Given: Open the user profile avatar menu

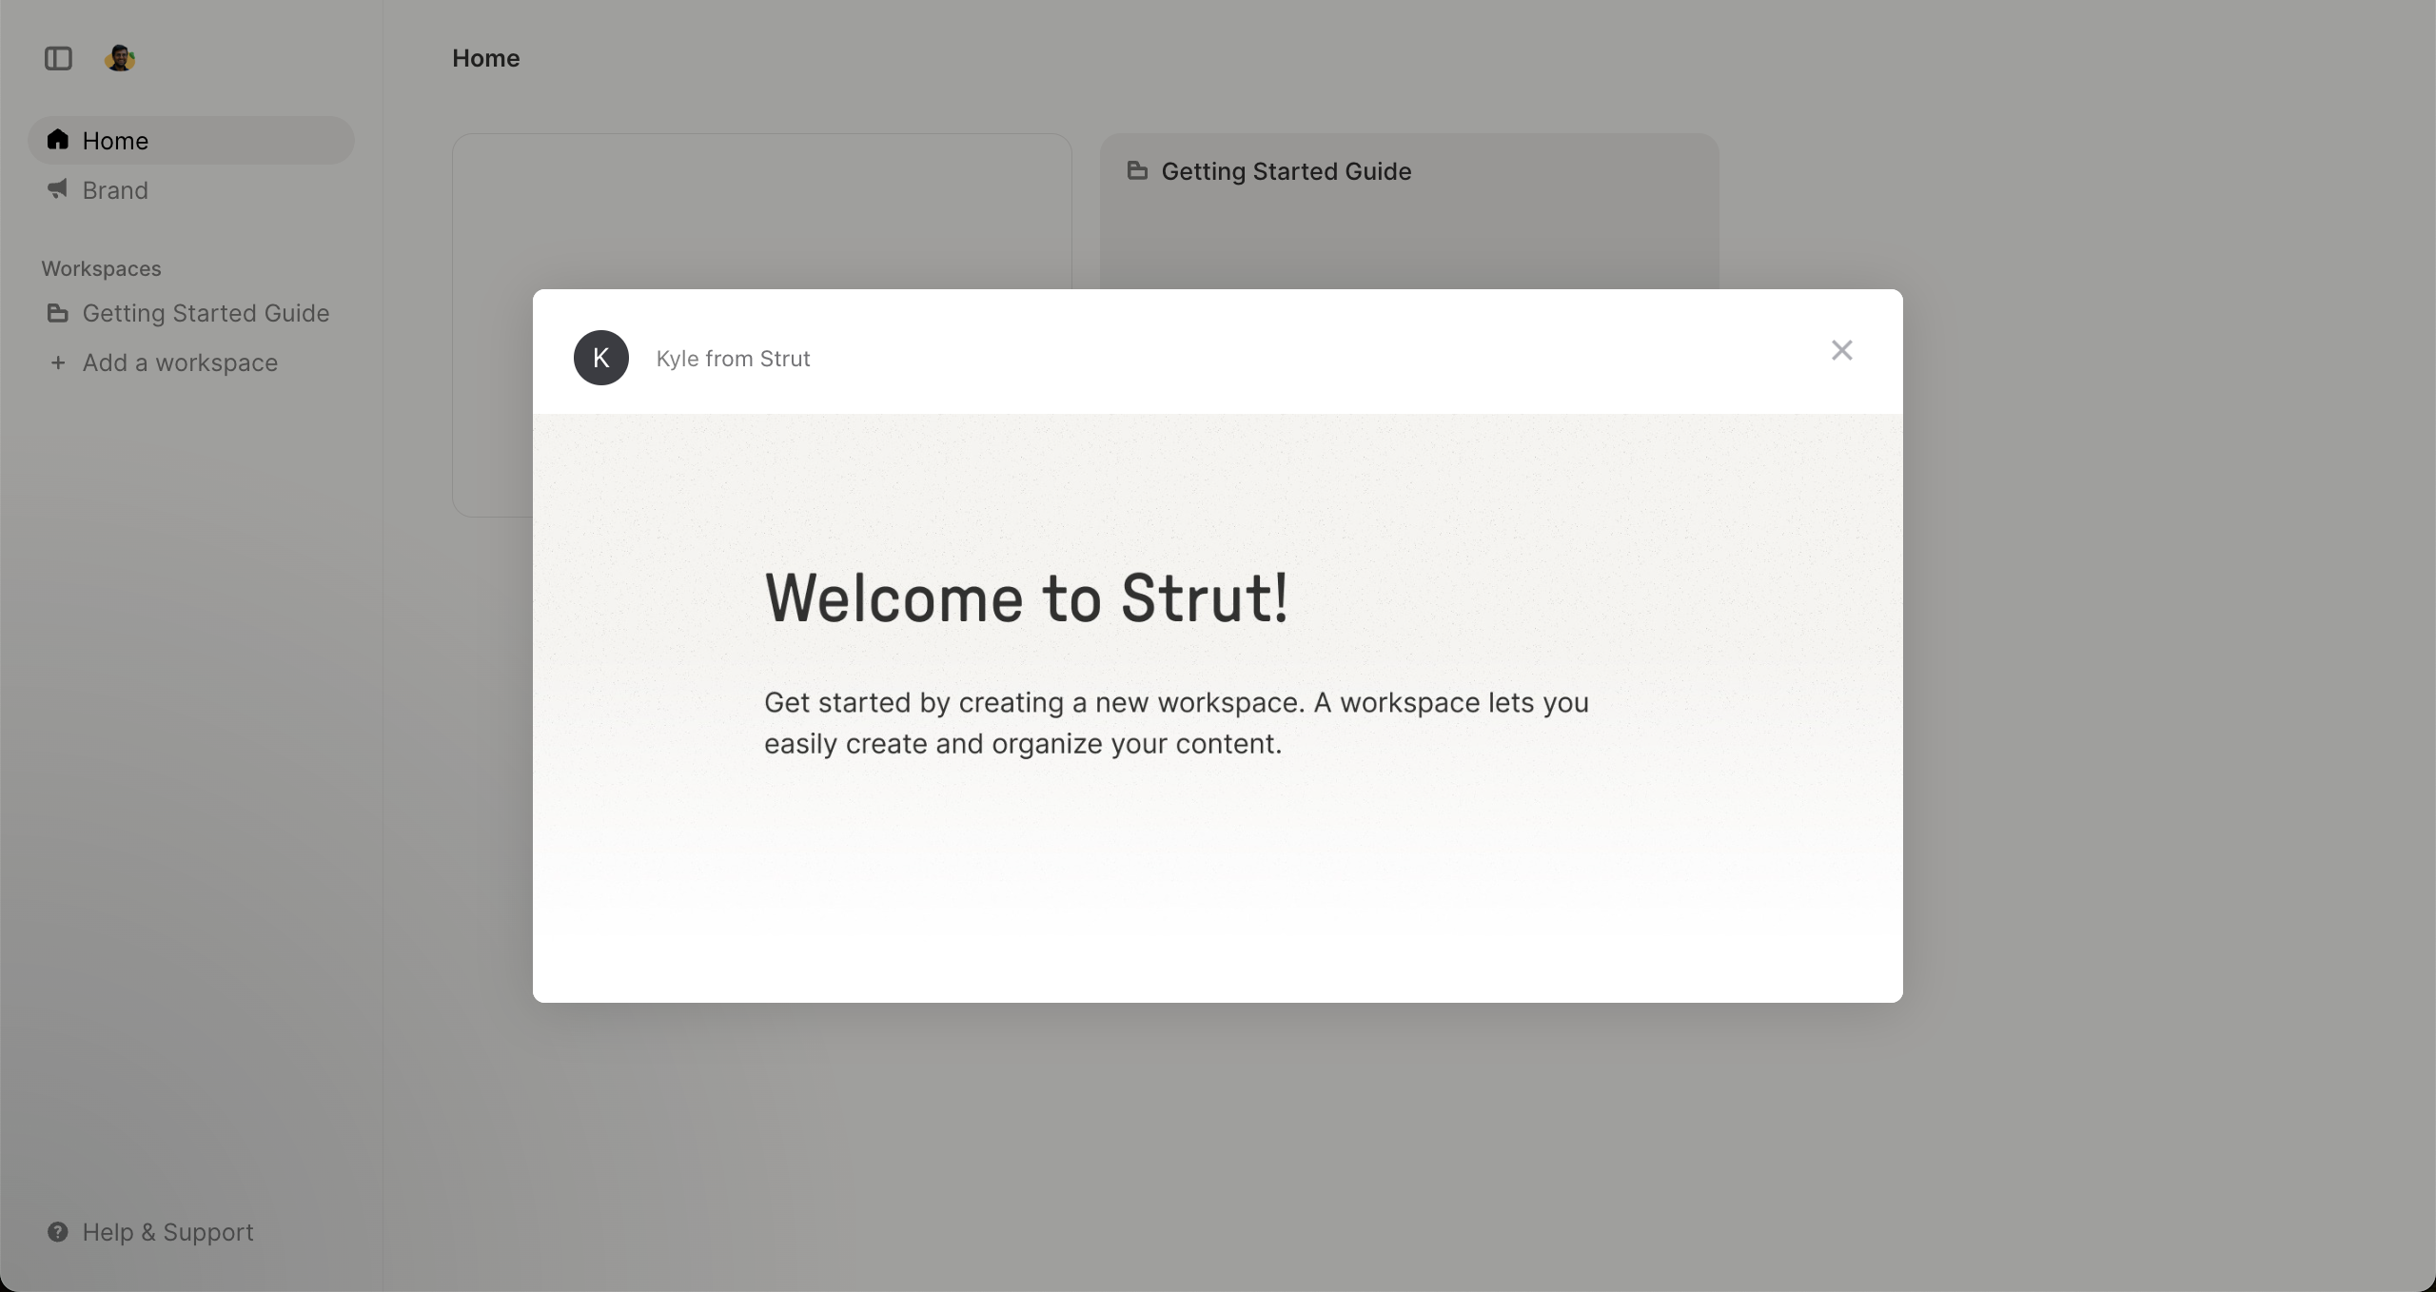Looking at the screenshot, I should 120,59.
